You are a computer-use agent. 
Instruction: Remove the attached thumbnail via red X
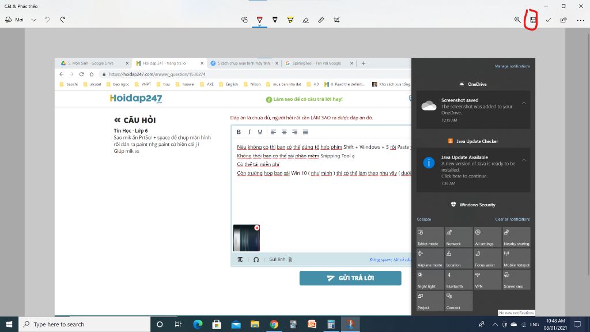tap(256, 228)
